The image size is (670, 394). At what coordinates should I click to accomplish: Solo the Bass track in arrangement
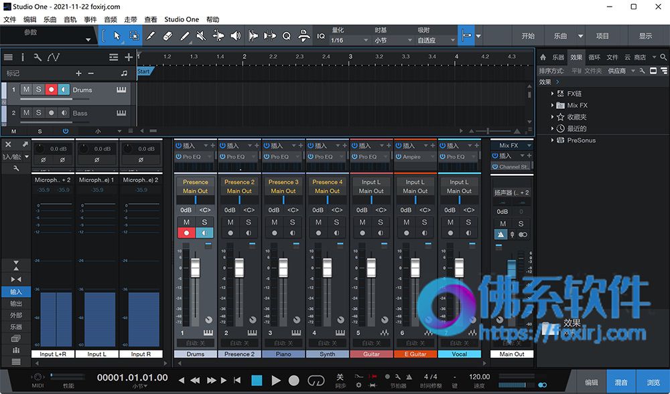click(38, 112)
